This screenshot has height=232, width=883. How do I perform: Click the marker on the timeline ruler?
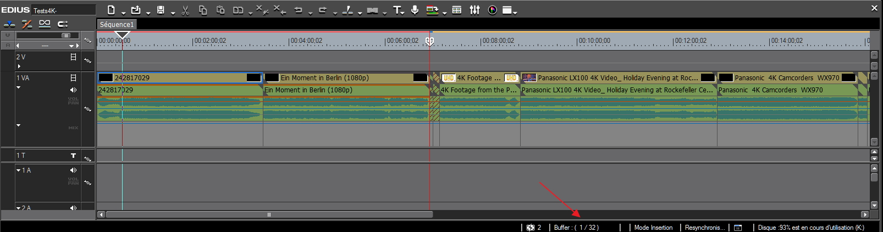click(429, 41)
